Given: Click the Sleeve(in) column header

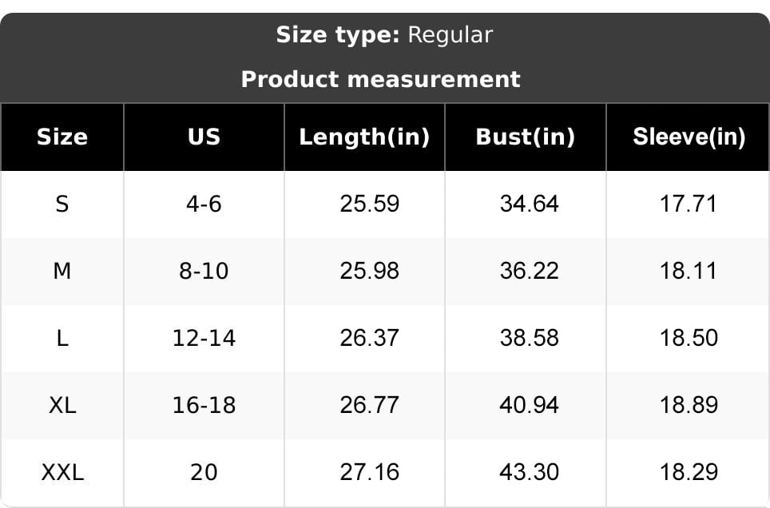Looking at the screenshot, I should (689, 137).
